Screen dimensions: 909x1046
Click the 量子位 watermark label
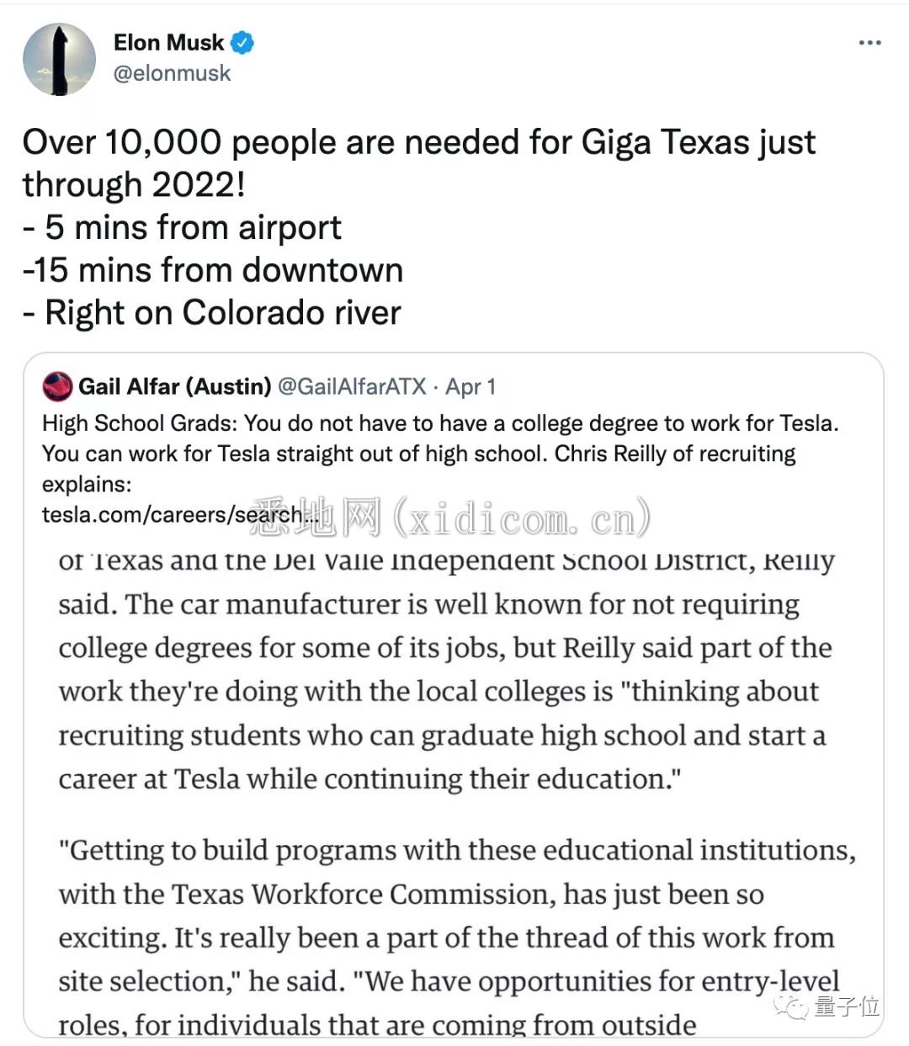[x=847, y=1006]
